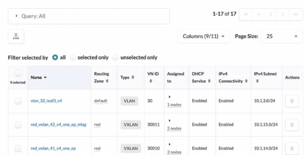Click the topology tree icon button

(x=16, y=36)
